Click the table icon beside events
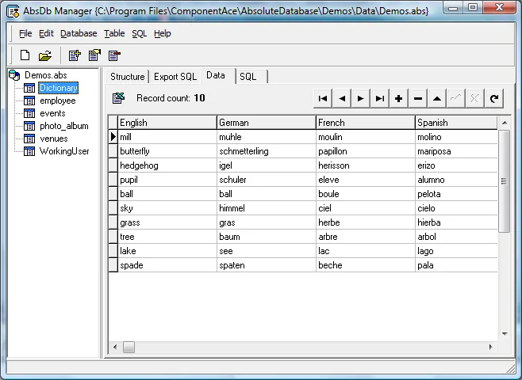522x380 pixels. [x=29, y=113]
